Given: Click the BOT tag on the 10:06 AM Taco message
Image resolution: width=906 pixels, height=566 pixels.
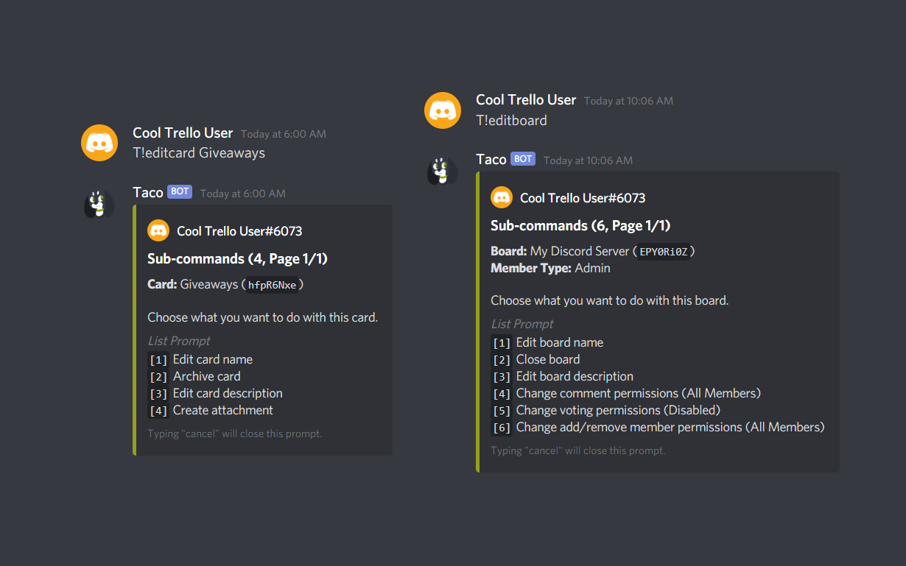Looking at the screenshot, I should (x=523, y=159).
